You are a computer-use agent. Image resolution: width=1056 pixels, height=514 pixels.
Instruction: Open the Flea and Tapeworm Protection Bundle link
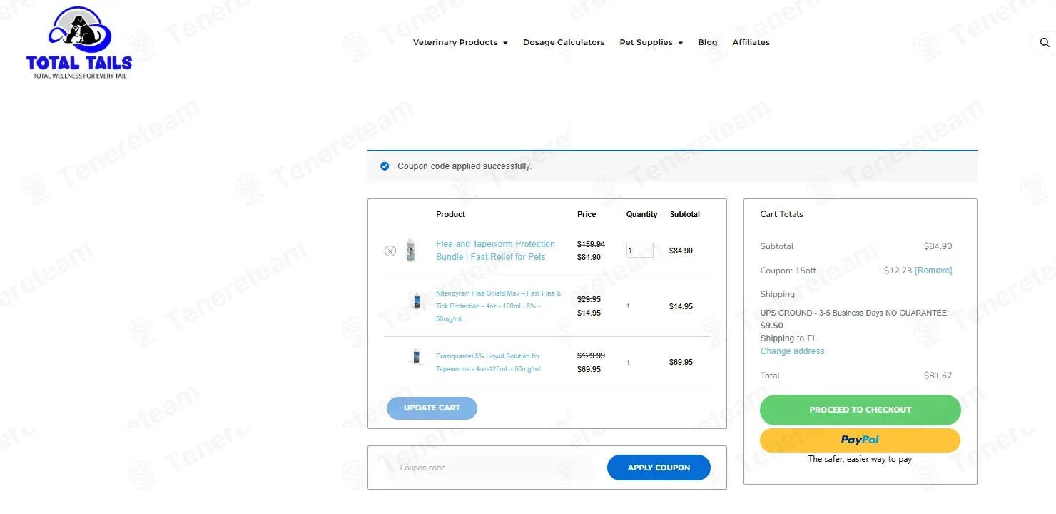coord(495,251)
